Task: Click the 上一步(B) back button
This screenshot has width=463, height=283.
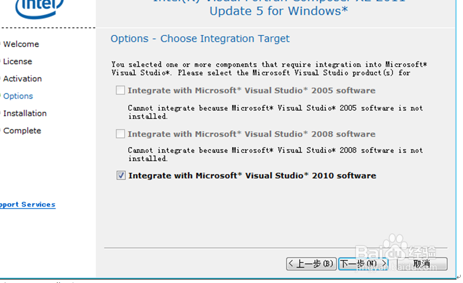Action: pos(311,264)
